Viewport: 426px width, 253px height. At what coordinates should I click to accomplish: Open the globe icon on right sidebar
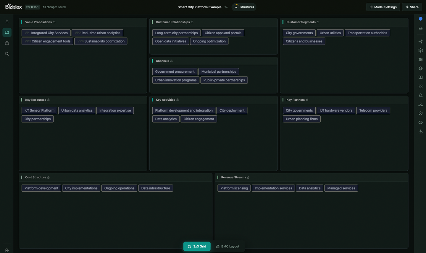tap(420, 68)
